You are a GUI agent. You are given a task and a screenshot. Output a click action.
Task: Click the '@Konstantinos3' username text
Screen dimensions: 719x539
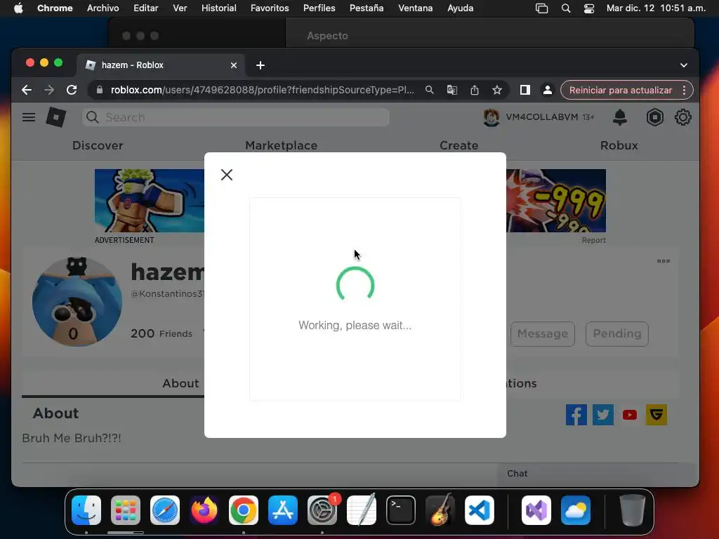coord(167,294)
